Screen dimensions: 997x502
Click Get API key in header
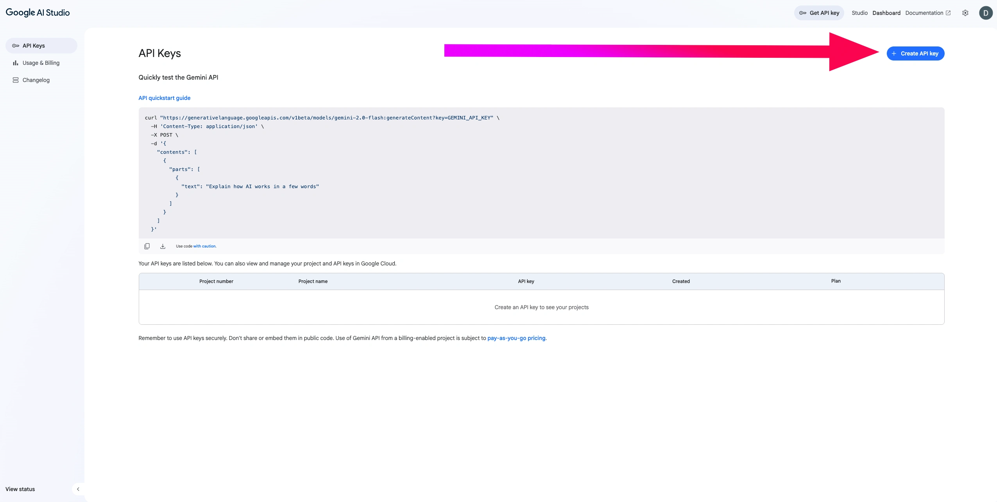coord(819,13)
